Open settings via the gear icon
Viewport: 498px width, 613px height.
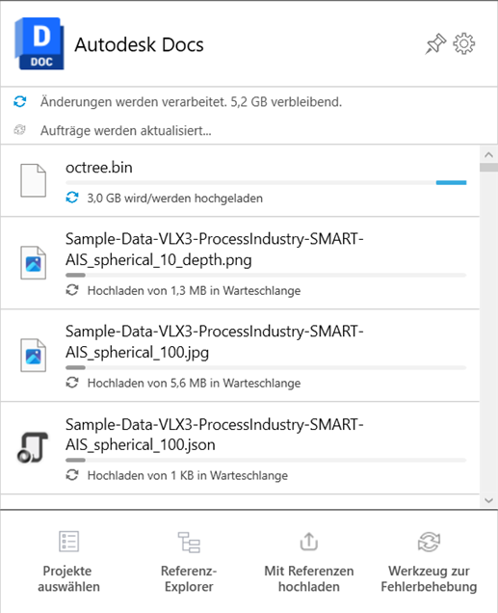(x=464, y=43)
